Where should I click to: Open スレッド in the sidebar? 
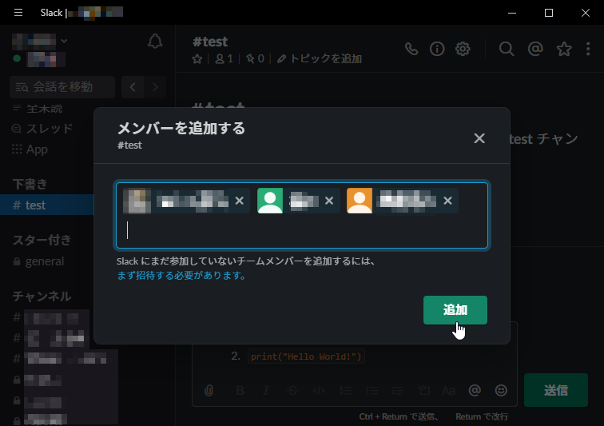click(x=42, y=129)
